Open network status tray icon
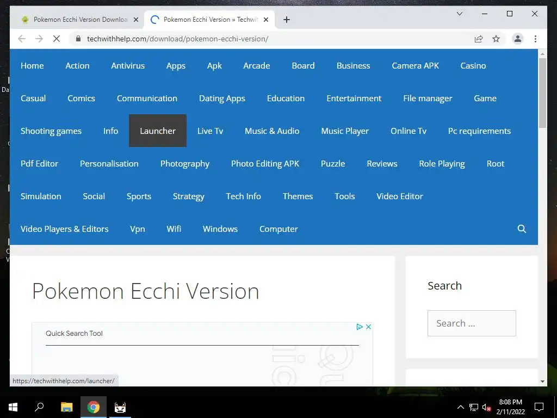Viewport: 557px width, 418px height. click(x=474, y=407)
